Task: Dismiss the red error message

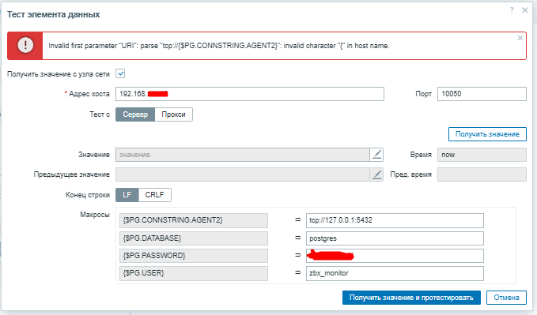Action: (520, 38)
